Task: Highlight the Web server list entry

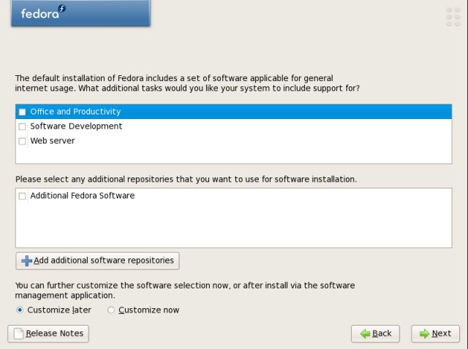Action: click(234, 141)
